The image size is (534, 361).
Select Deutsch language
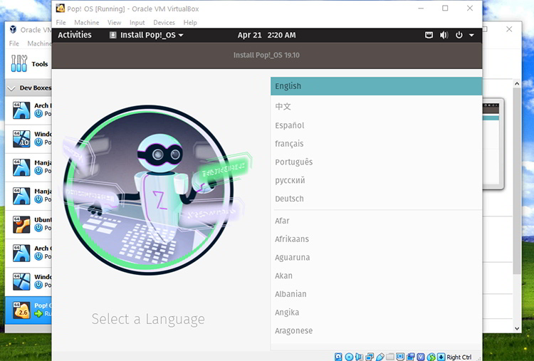[377, 199]
